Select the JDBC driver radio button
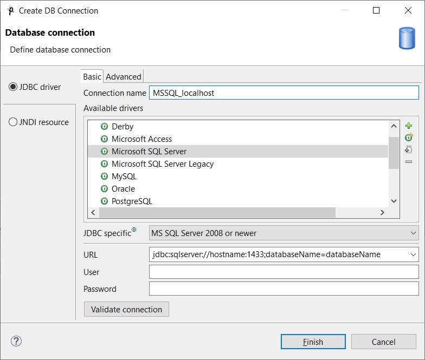This screenshot has width=425, height=360. point(13,87)
